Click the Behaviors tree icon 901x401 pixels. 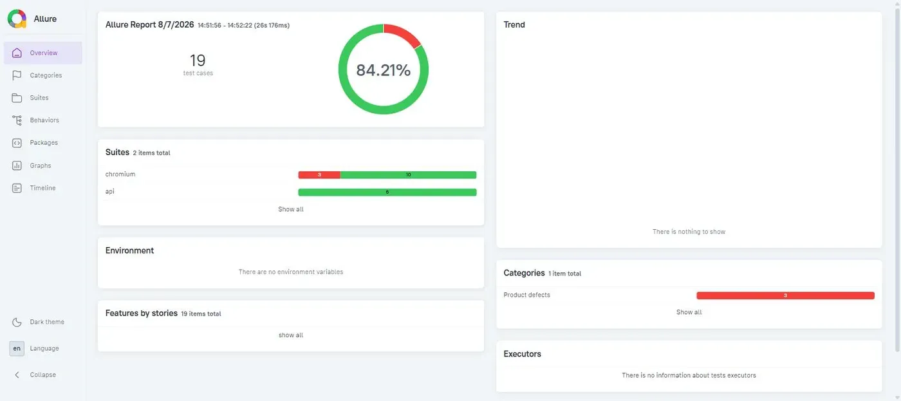17,120
